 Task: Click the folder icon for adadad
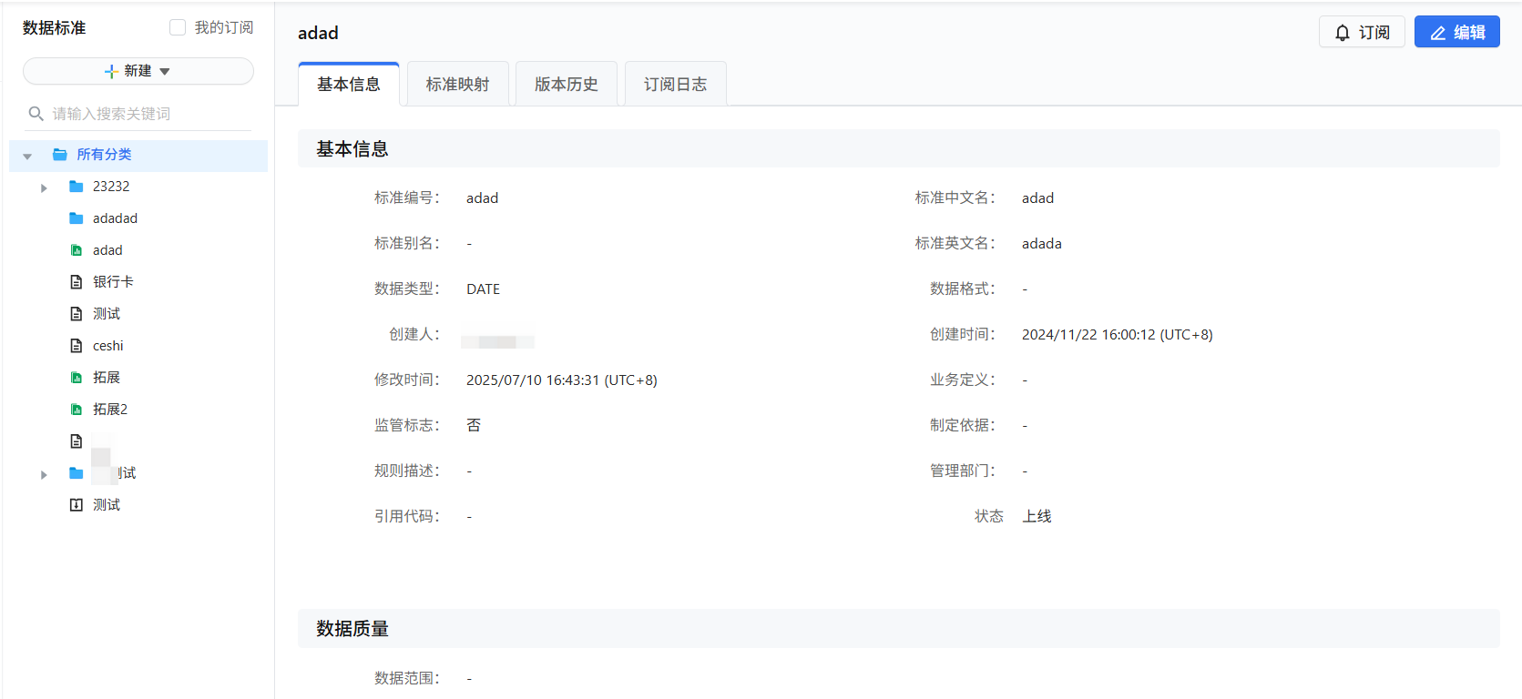click(77, 218)
